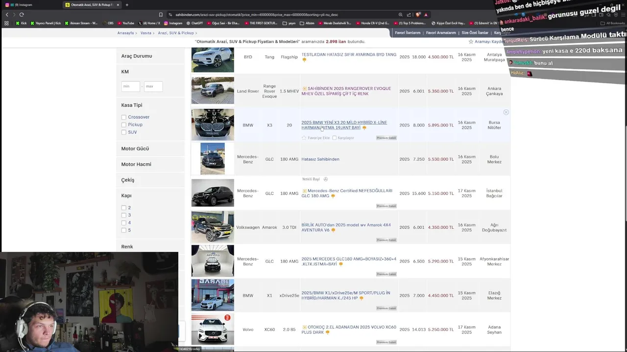Open the Instagram bookmark in bookmarks bar

click(173, 23)
